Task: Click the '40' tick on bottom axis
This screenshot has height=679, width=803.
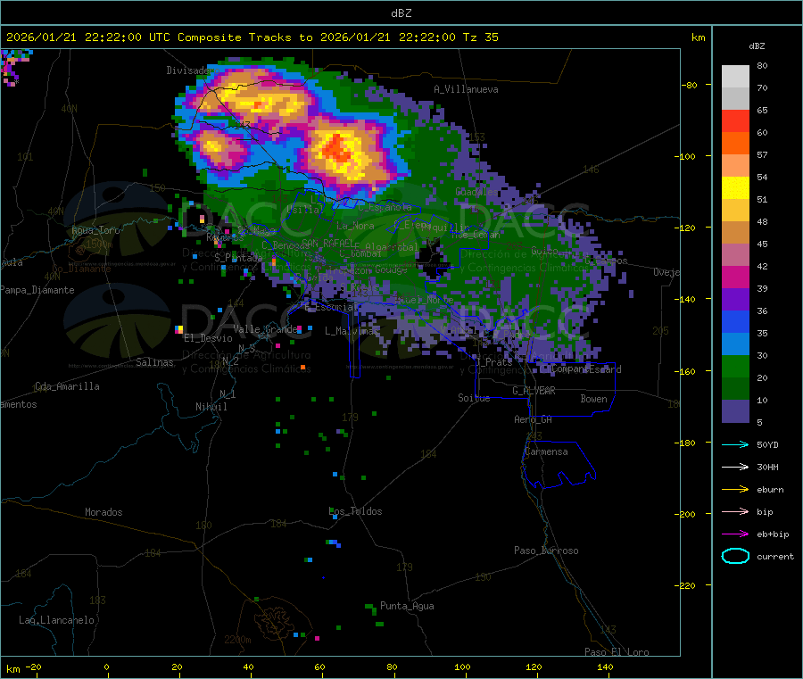Action: 248,667
